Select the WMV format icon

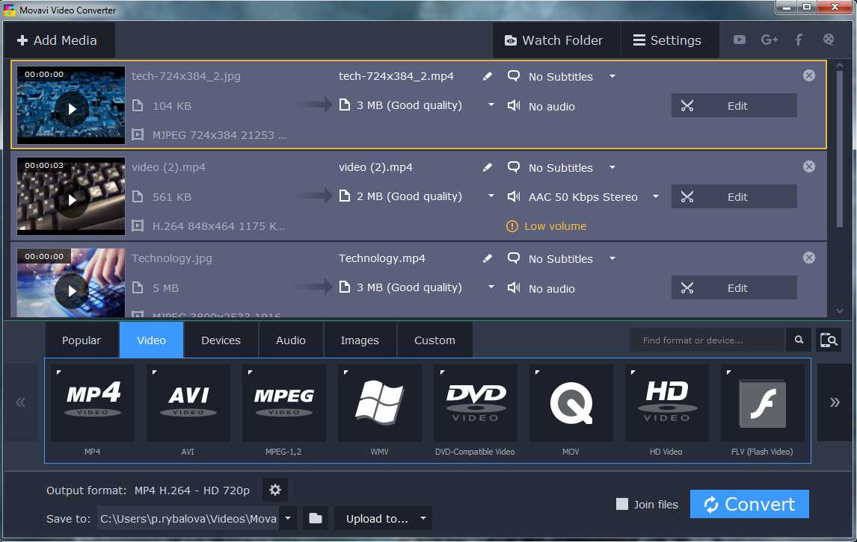380,402
